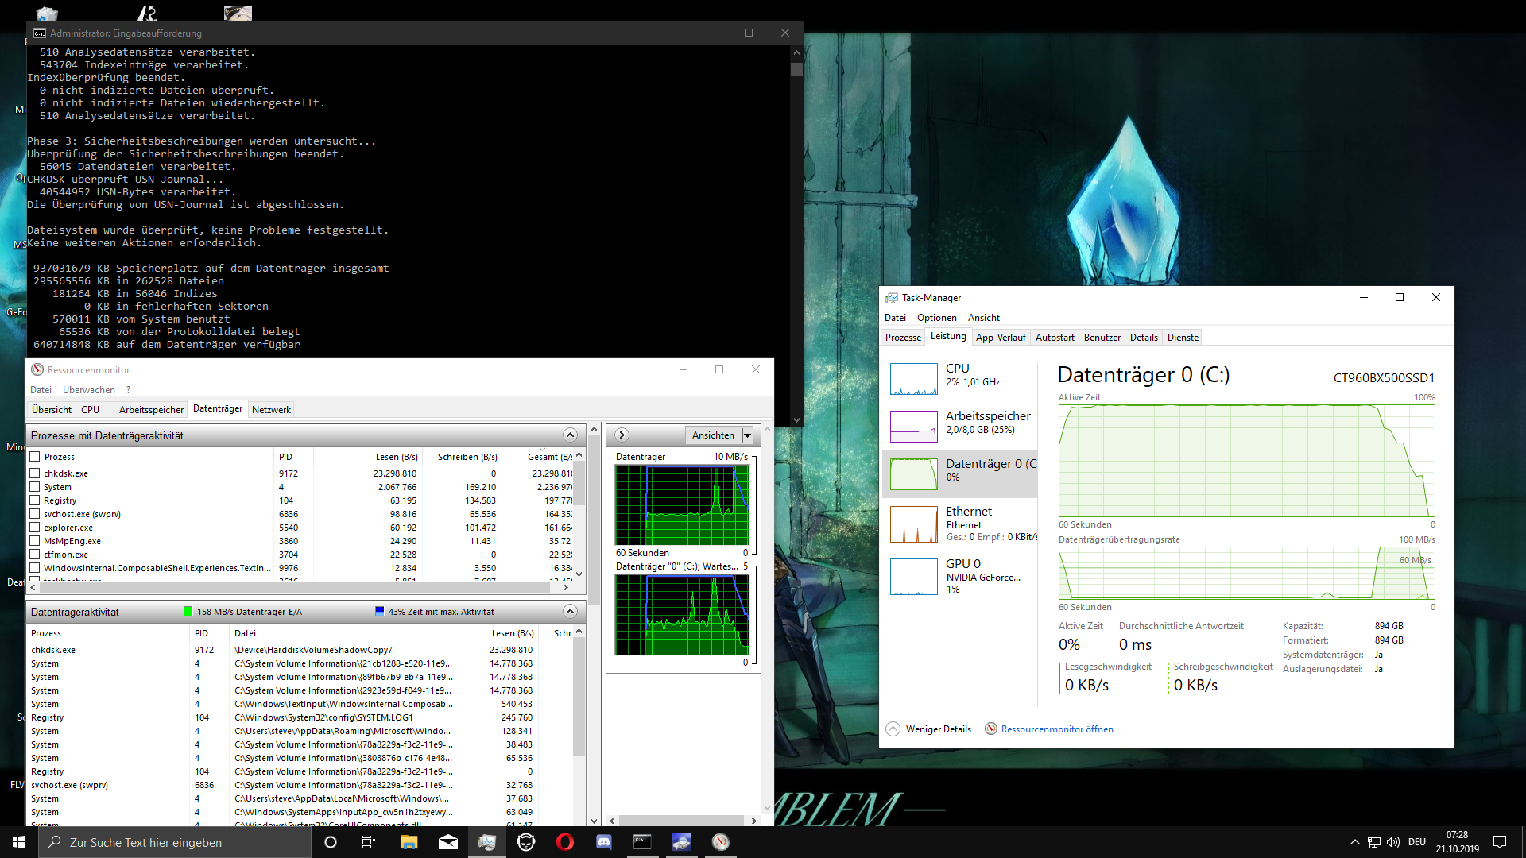Check the chkdsk.exe process checkbox

tap(35, 473)
